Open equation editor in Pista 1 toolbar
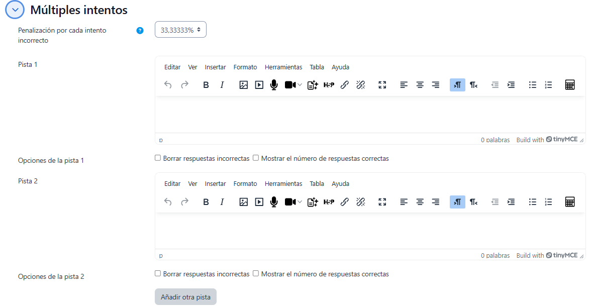Viewport: 591px width, 308px height. pos(569,85)
